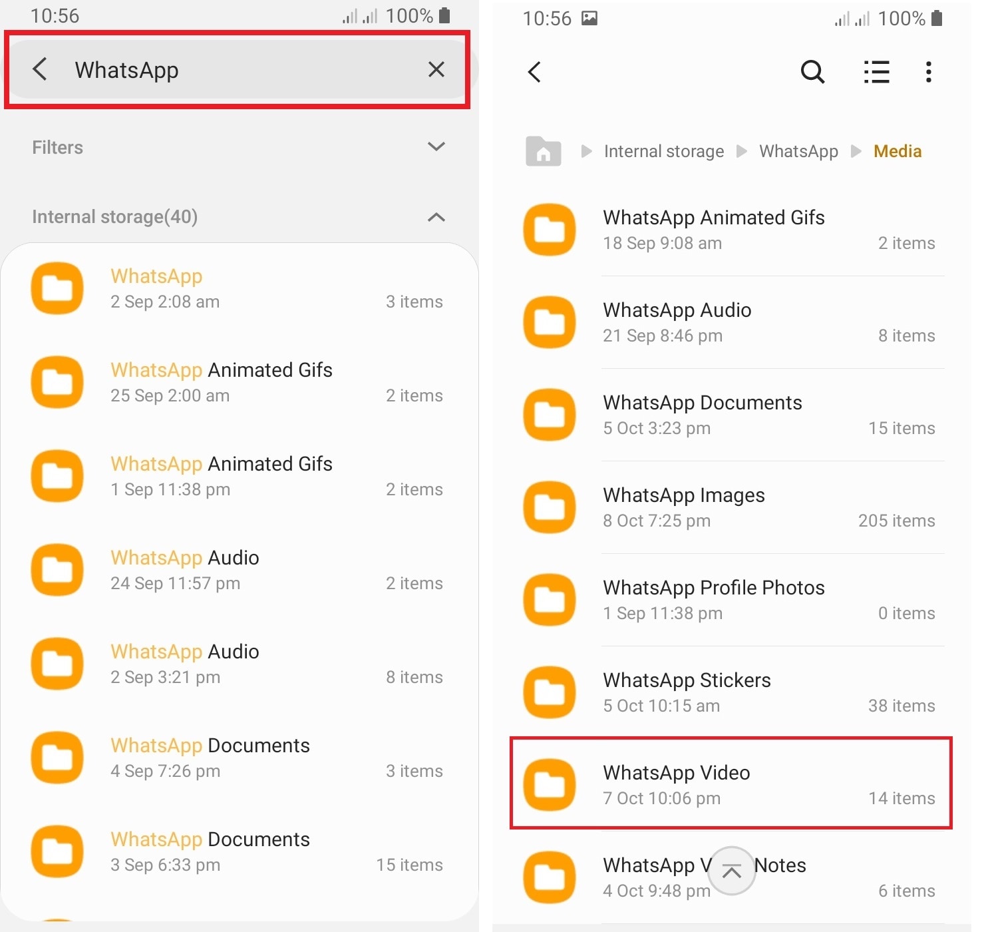Image resolution: width=982 pixels, height=932 pixels.
Task: Collapse the Internal storage(40) results chevron
Action: pyautogui.click(x=436, y=217)
